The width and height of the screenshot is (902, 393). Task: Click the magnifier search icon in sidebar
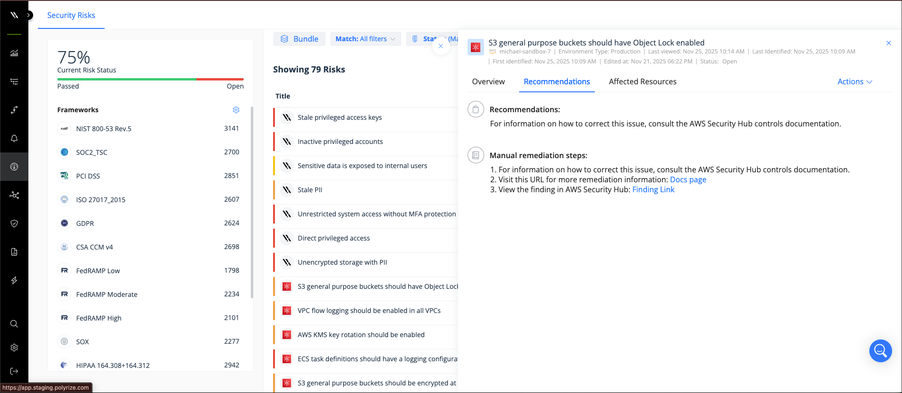tap(14, 324)
